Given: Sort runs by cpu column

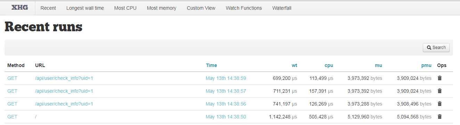Looking at the screenshot, I should point(329,65).
